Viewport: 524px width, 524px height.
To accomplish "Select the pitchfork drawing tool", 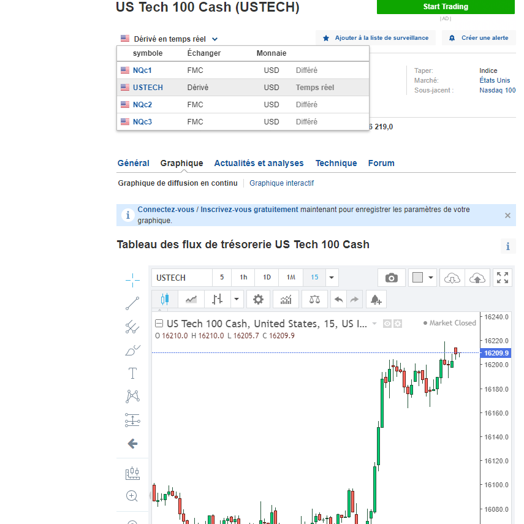I will pyautogui.click(x=132, y=327).
